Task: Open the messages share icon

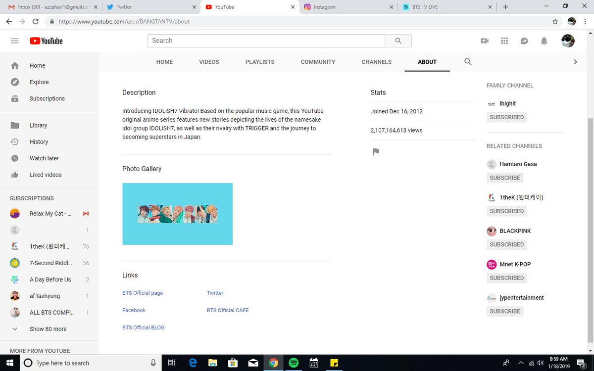Action: pyautogui.click(x=524, y=41)
